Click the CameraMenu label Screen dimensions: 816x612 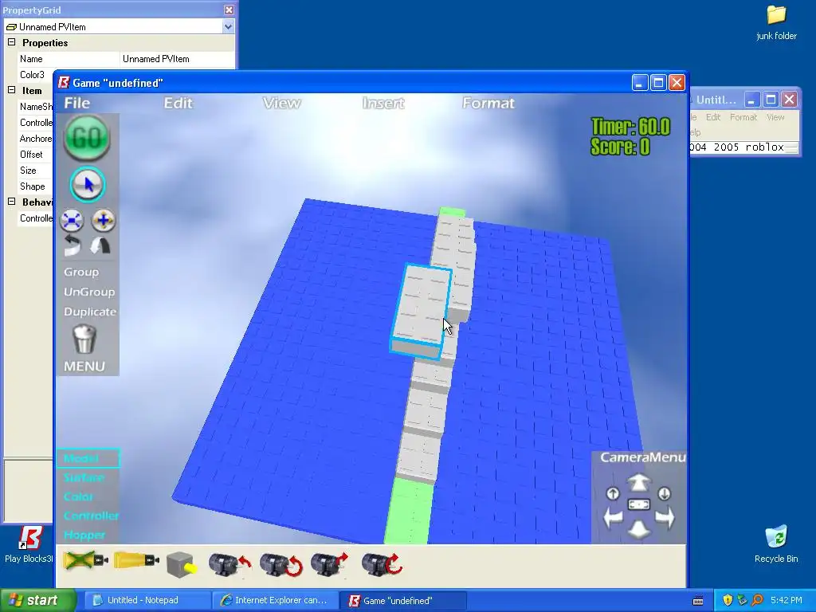[x=643, y=457]
